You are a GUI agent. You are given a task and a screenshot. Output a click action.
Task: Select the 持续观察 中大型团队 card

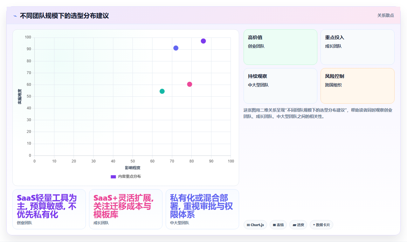click(280, 86)
